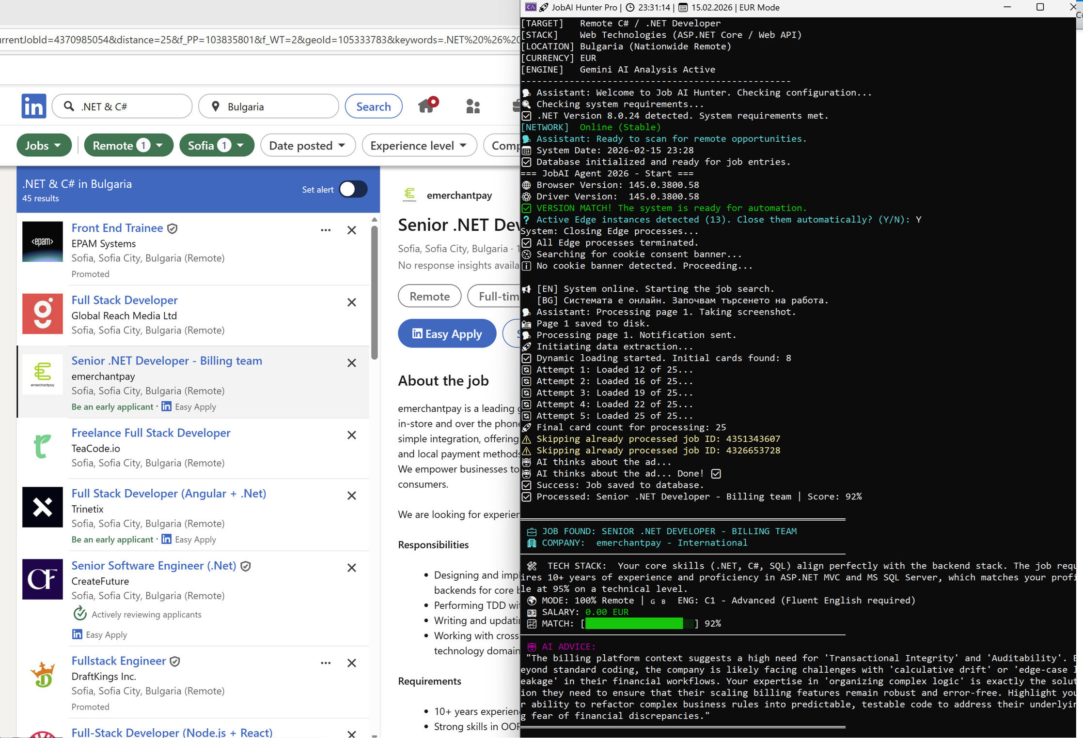Click the EPAM Systems company logo
The height and width of the screenshot is (738, 1083).
(x=43, y=241)
